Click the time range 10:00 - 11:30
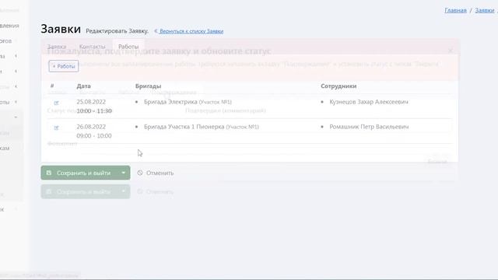The height and width of the screenshot is (280, 498). (94, 110)
